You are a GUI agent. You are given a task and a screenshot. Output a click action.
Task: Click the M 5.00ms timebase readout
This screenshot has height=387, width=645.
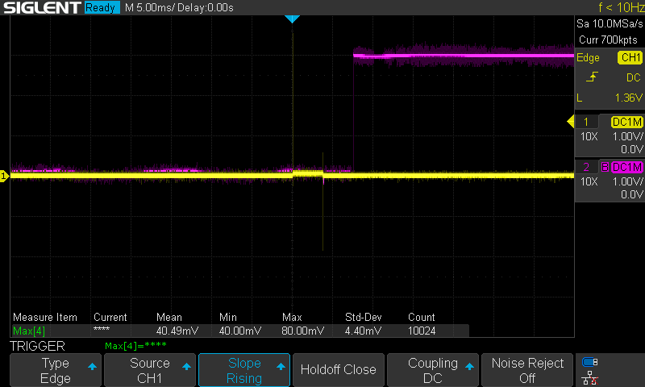149,8
